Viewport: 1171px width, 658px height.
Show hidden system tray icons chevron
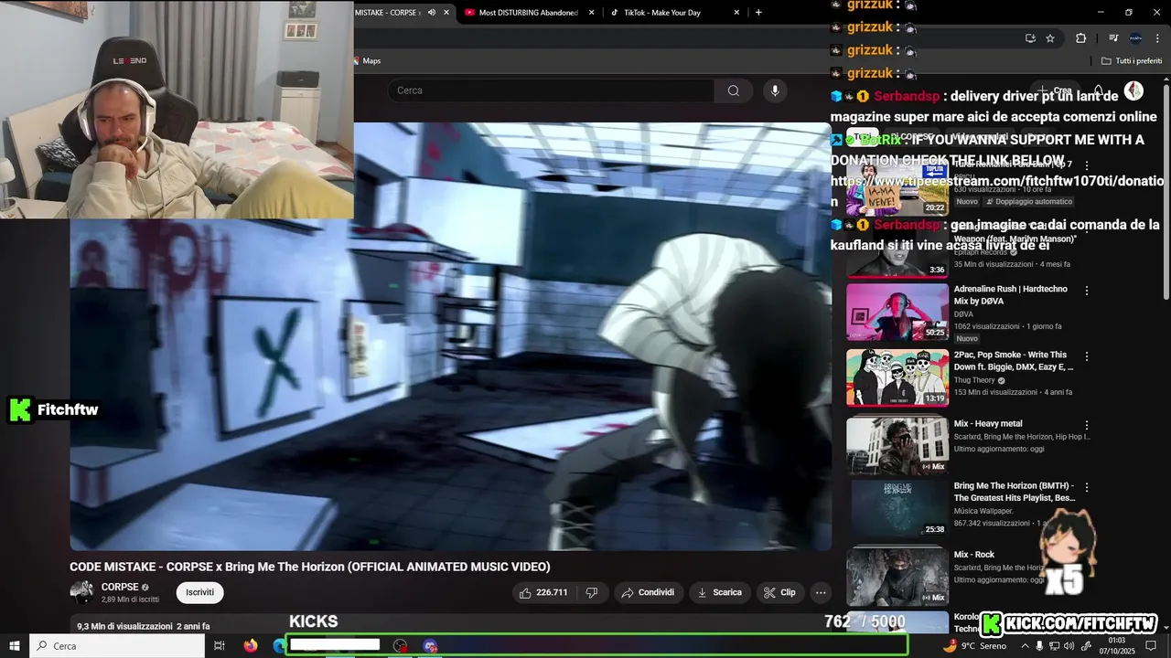point(1025,646)
